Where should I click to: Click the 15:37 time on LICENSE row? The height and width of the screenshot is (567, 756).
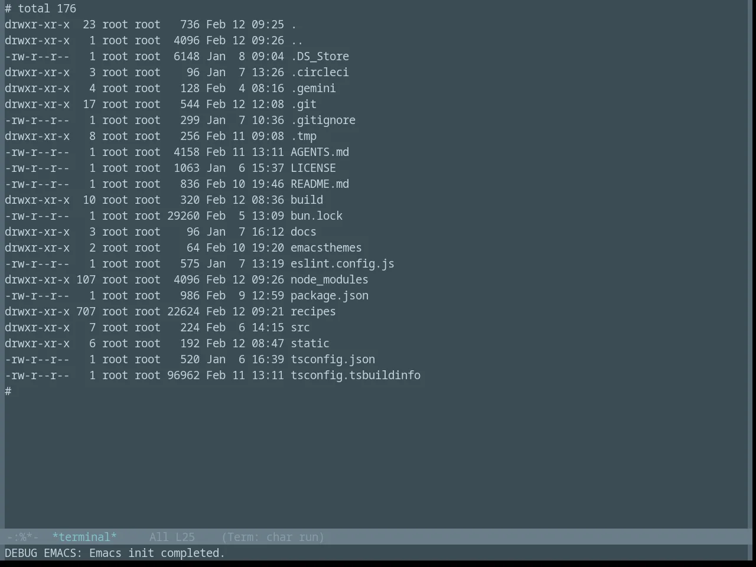[x=268, y=168]
